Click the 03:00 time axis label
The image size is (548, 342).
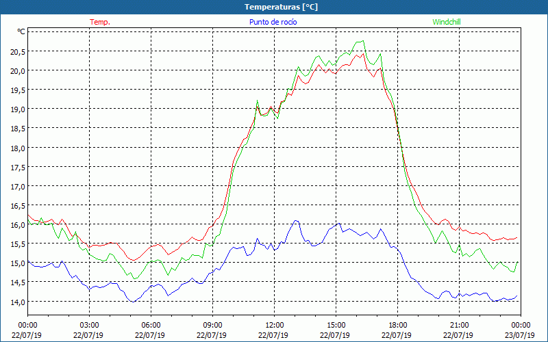pos(90,326)
